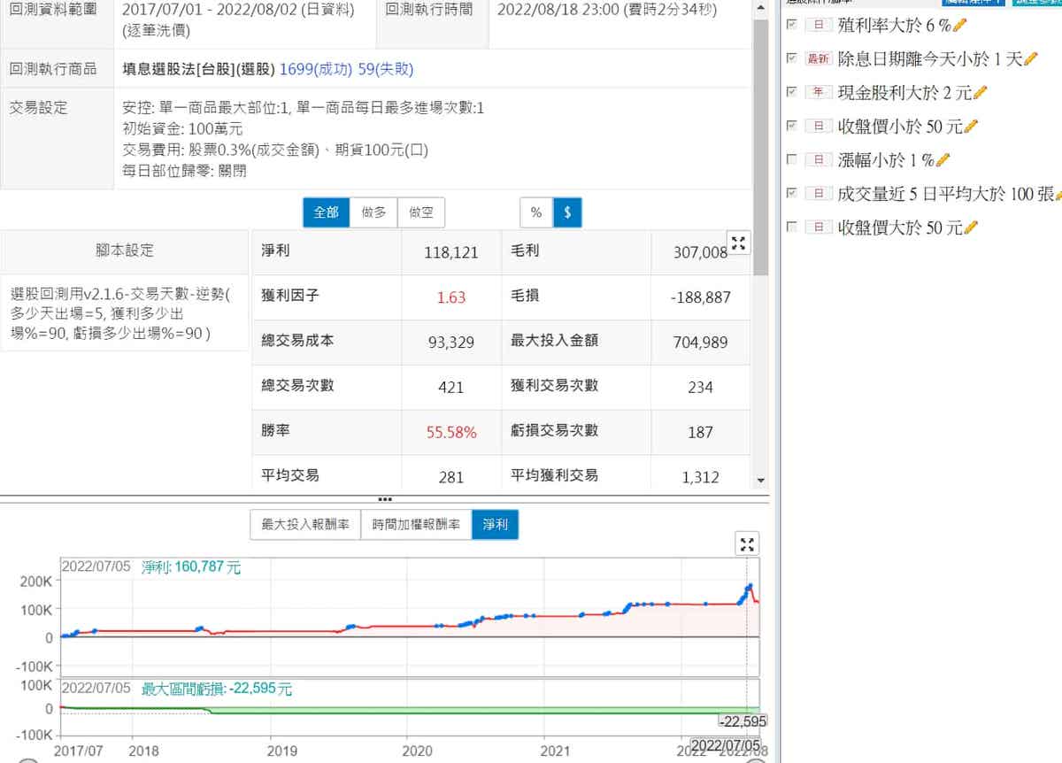Open the 日 frequency selector for 成交量 condition
Screen dimensions: 1062x763
pyautogui.click(x=820, y=194)
